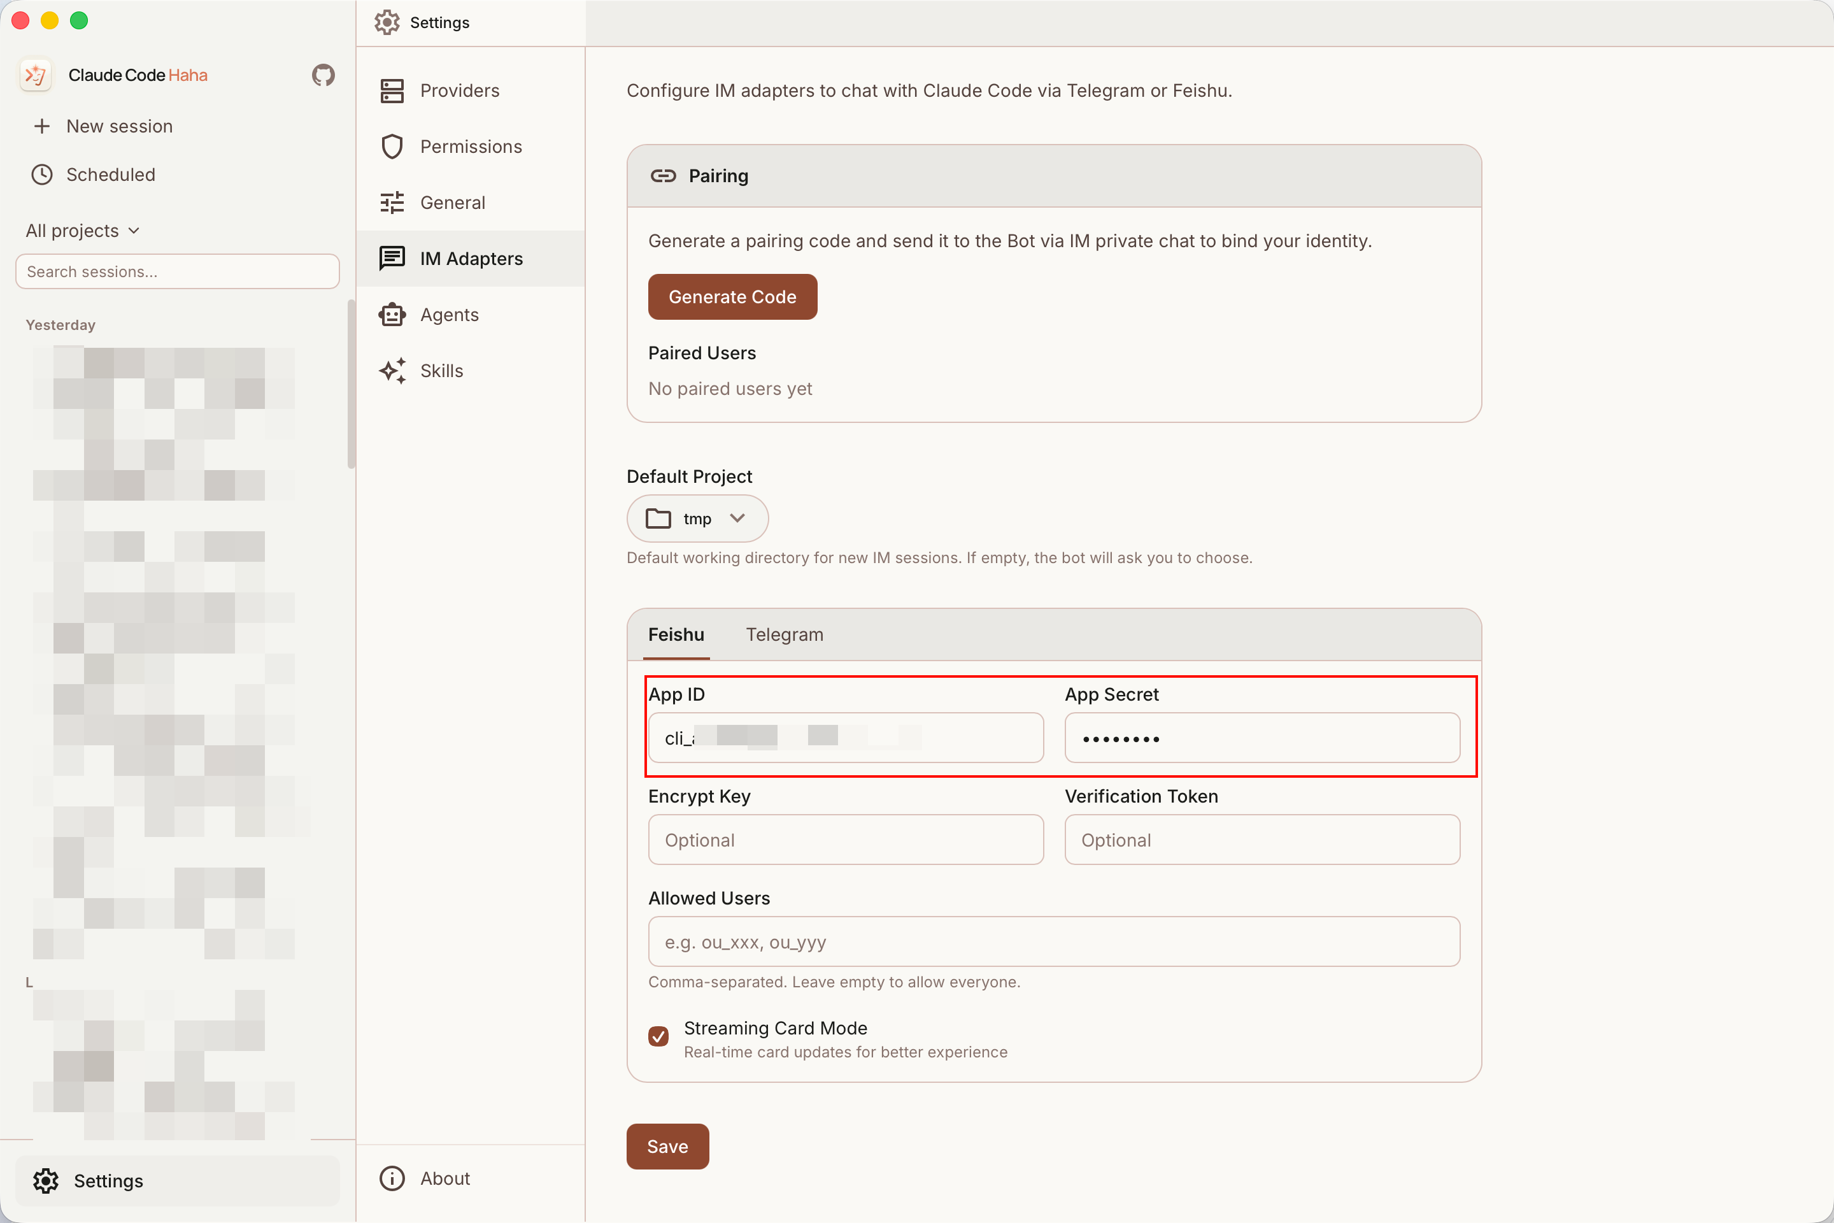Click the Encrypt Key input field

[x=845, y=840]
